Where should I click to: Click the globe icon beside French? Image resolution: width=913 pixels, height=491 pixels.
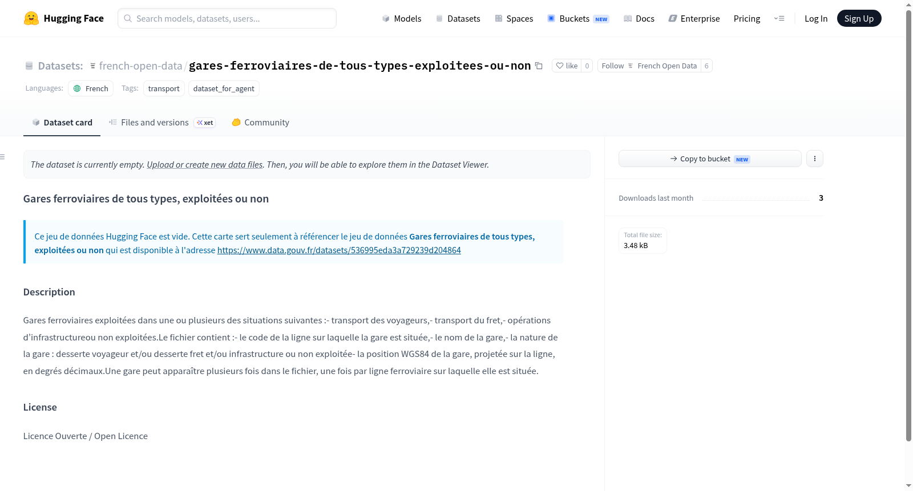78,88
